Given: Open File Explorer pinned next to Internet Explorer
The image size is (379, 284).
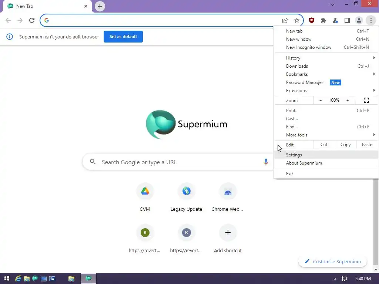Looking at the screenshot, I should pyautogui.click(x=26, y=279).
